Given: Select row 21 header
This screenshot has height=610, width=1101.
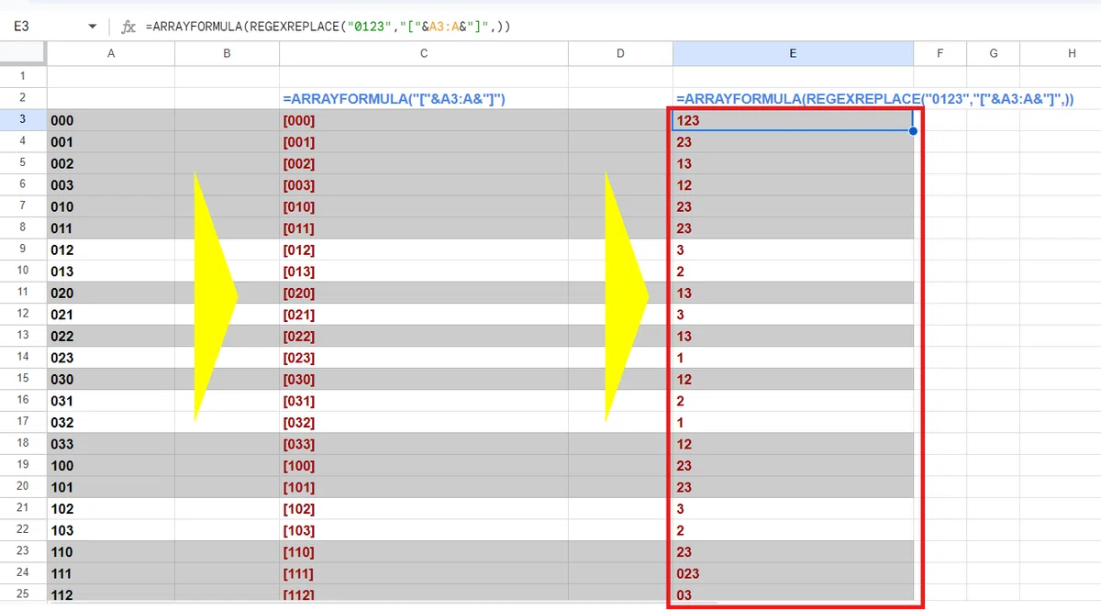Looking at the screenshot, I should [23, 508].
